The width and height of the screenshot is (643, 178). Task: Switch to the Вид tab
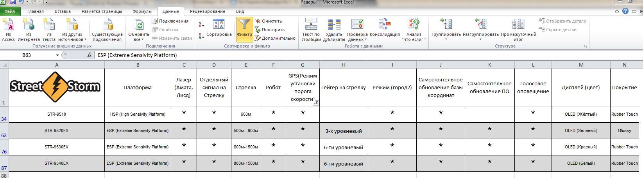(240, 11)
